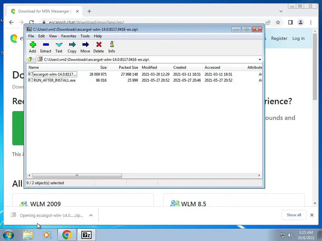Click the escargot logo on the webpage
The height and width of the screenshot is (241, 322).
[14, 38]
